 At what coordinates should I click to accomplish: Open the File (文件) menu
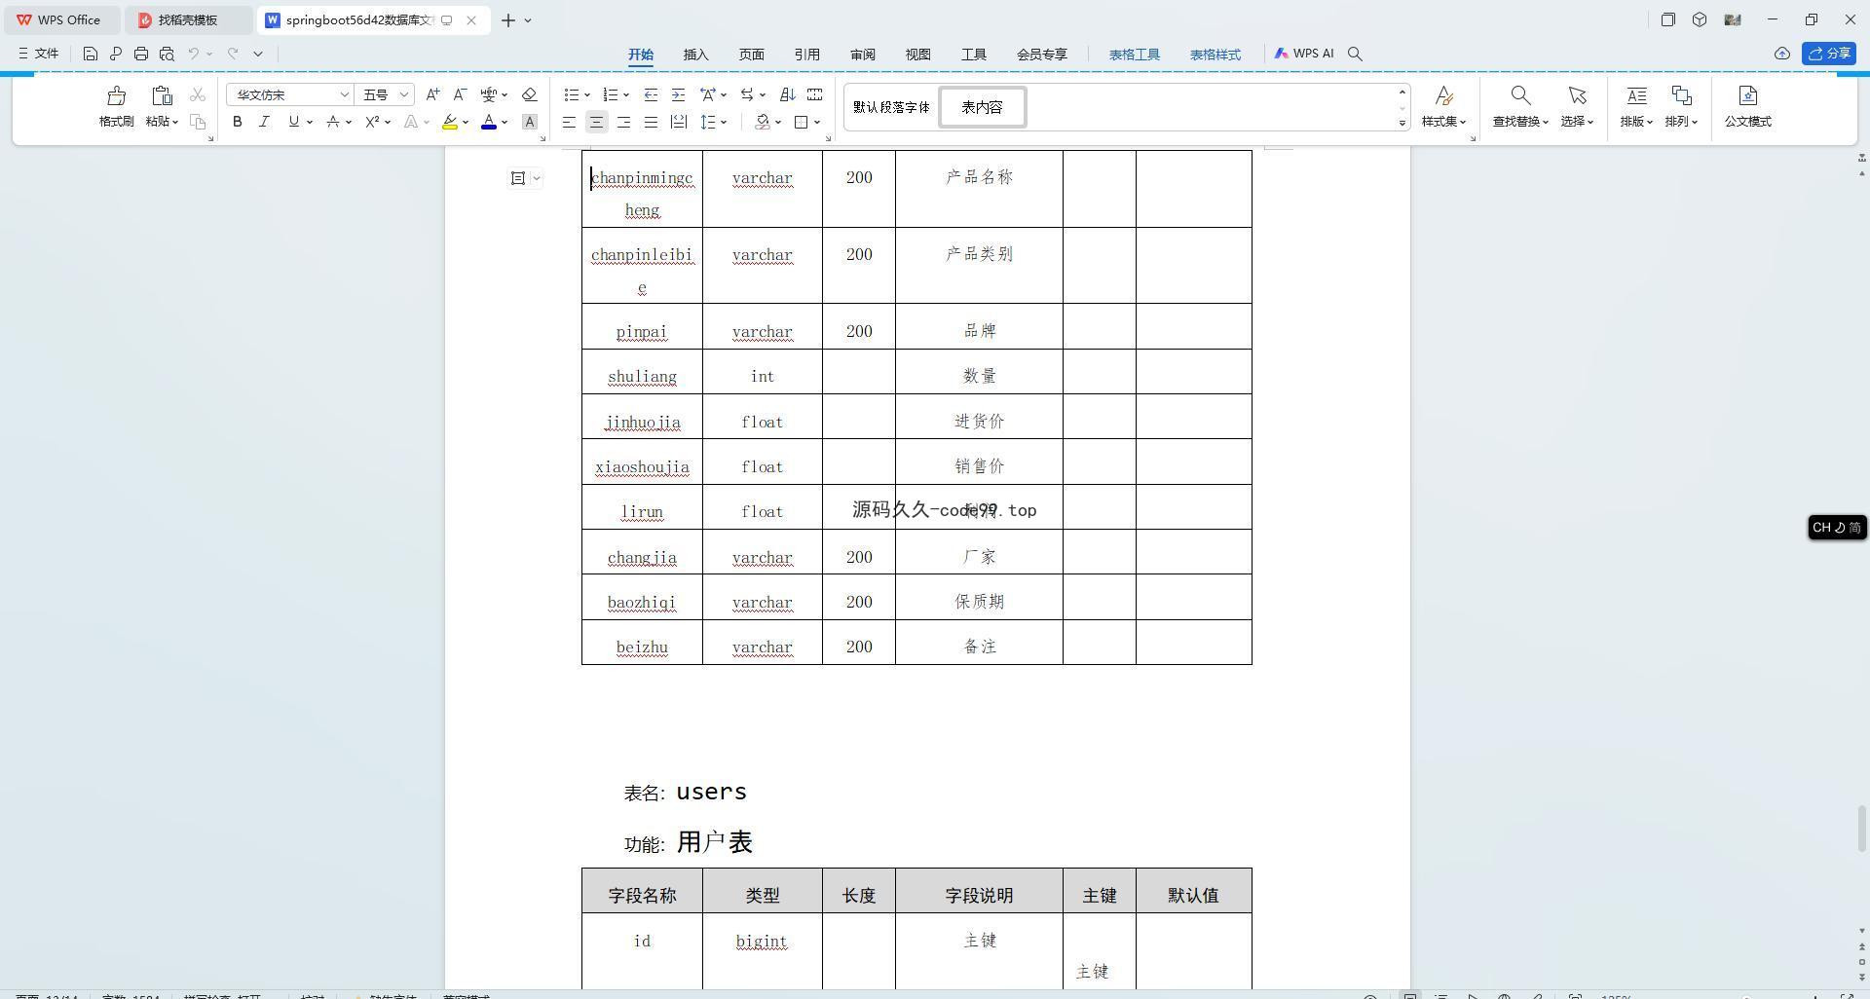pyautogui.click(x=38, y=54)
